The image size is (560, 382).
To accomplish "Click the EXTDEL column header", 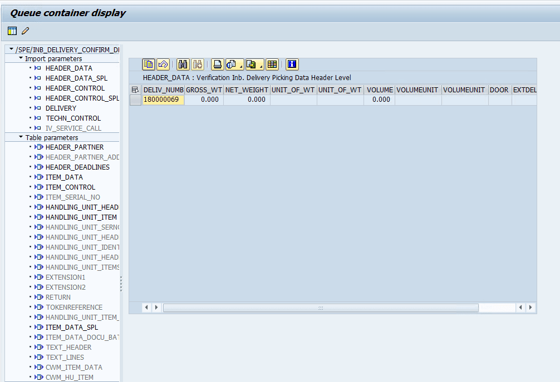I will tap(524, 90).
